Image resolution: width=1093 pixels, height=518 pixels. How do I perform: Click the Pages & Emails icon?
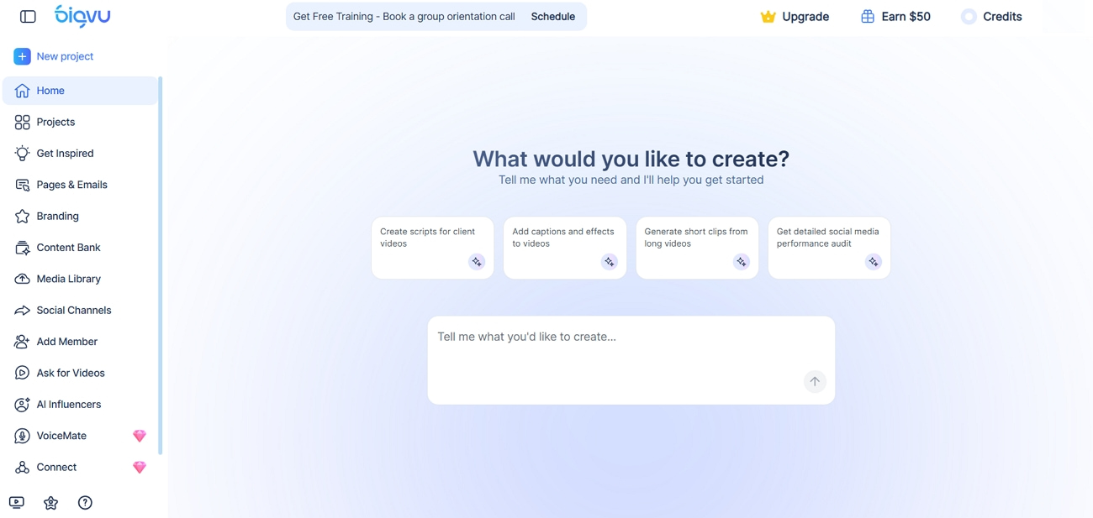coord(22,185)
